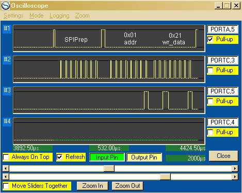Maximize the Oscilloscope window

(227, 6)
